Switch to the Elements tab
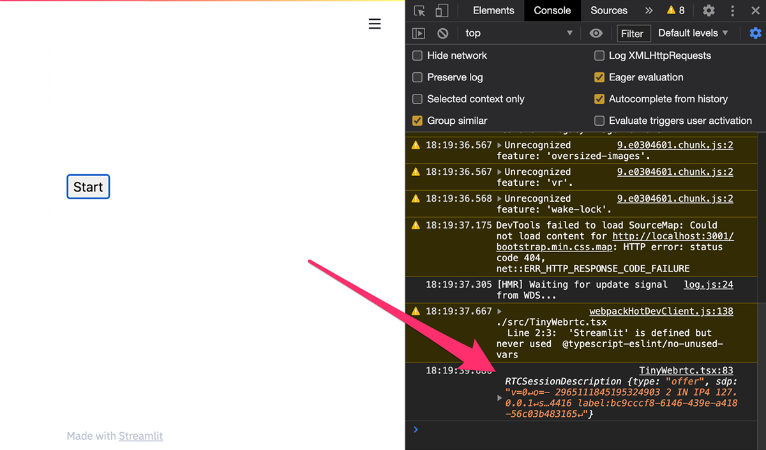The width and height of the screenshot is (766, 450). (x=493, y=11)
